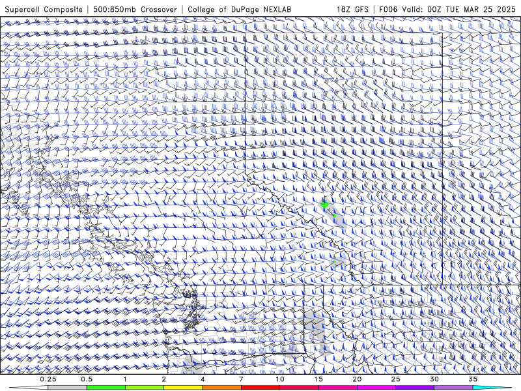Viewport: 521px width, 391px height.
Task: Pick the red 7–10 color bar segment
Action: tap(260, 388)
